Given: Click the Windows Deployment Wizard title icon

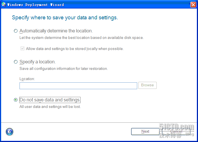Looking at the screenshot, I should 4,5.
